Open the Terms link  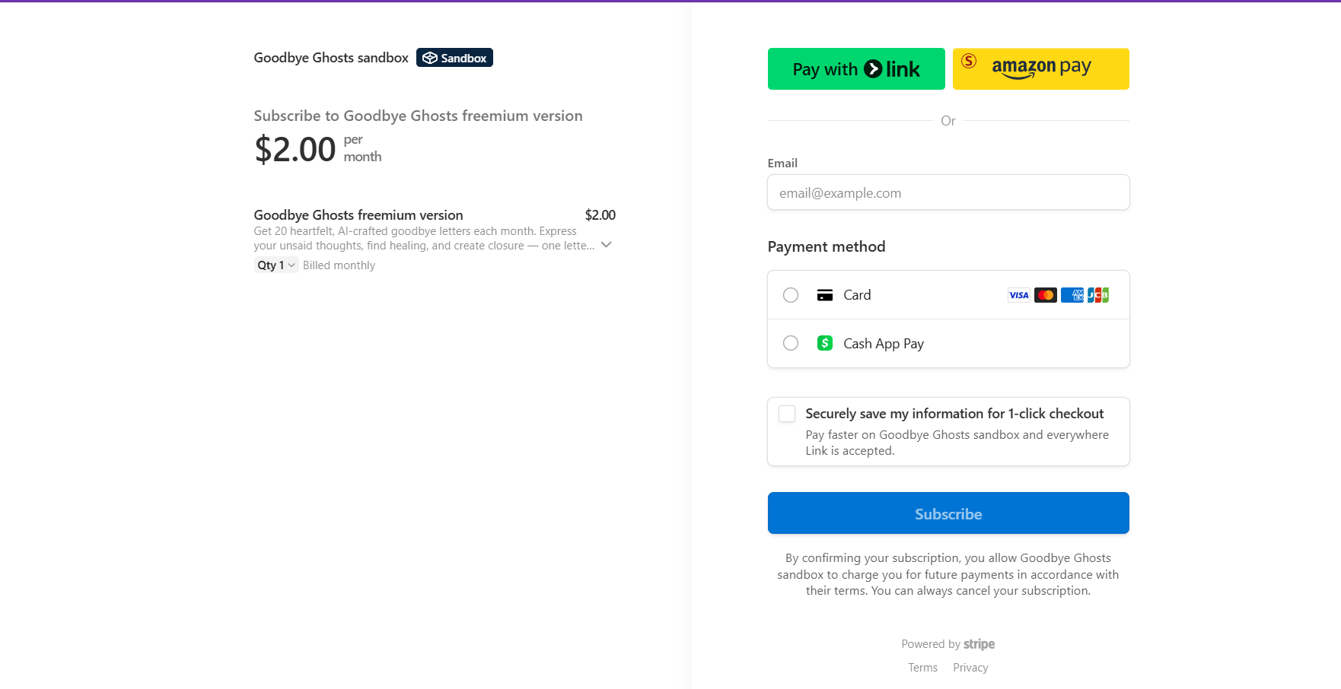pyautogui.click(x=922, y=668)
